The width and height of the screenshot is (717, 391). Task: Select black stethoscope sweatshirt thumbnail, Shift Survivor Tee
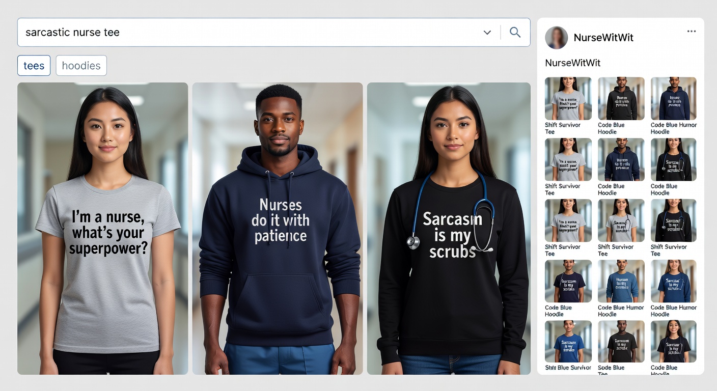pyautogui.click(x=674, y=220)
